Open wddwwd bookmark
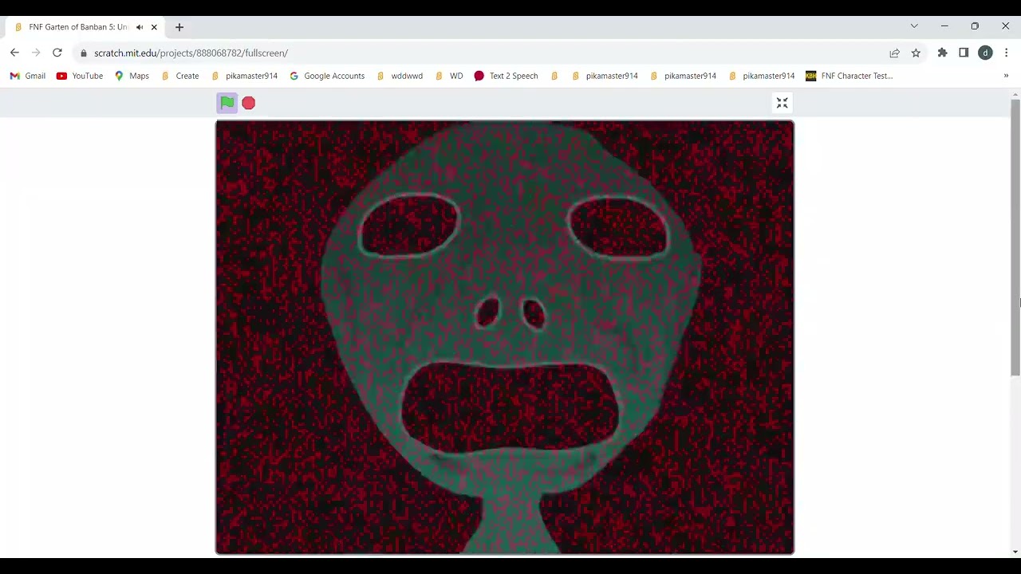The image size is (1021, 574). [400, 76]
